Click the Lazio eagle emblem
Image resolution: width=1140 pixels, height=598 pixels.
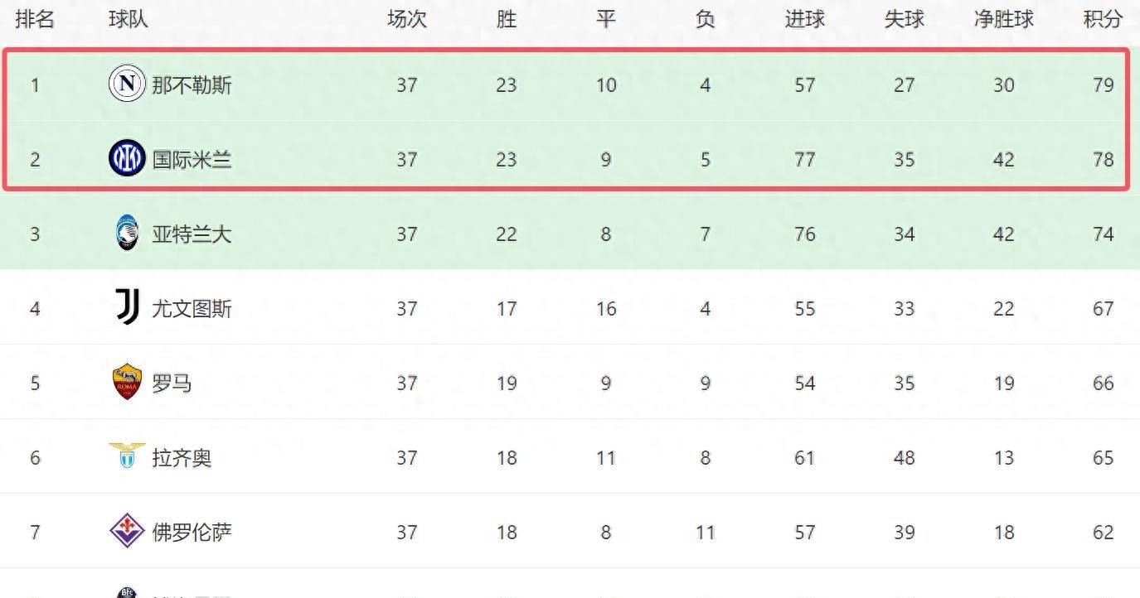click(127, 456)
